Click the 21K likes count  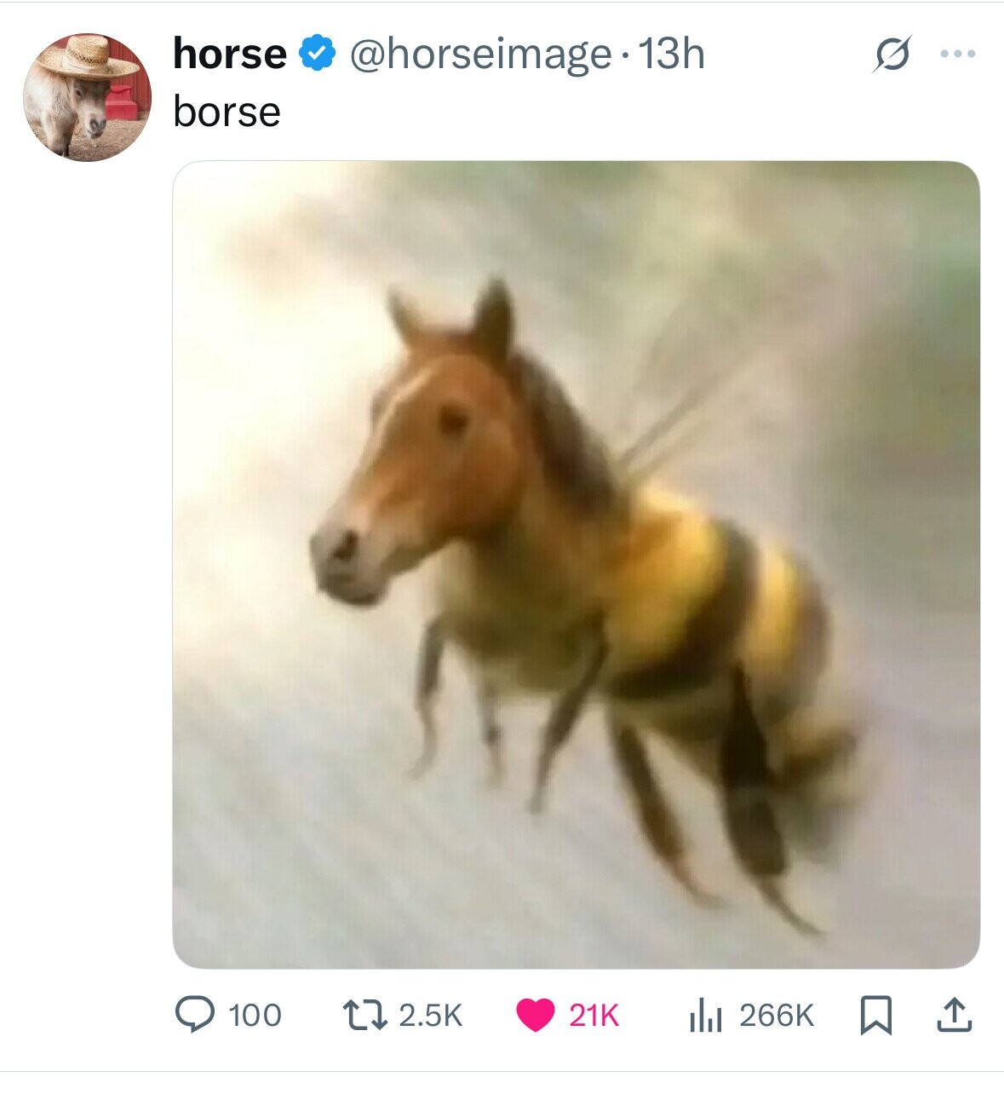[594, 1016]
